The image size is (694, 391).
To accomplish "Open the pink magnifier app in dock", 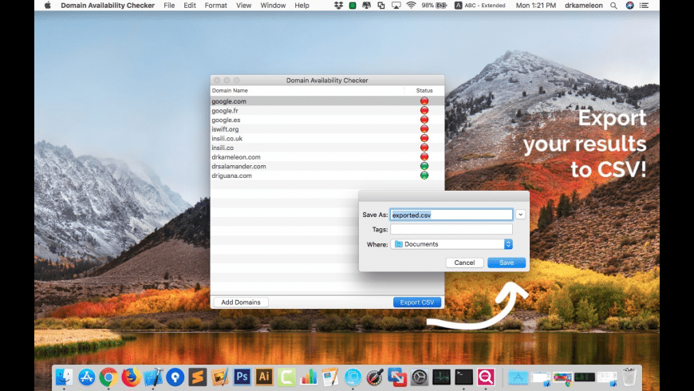I will 486,377.
